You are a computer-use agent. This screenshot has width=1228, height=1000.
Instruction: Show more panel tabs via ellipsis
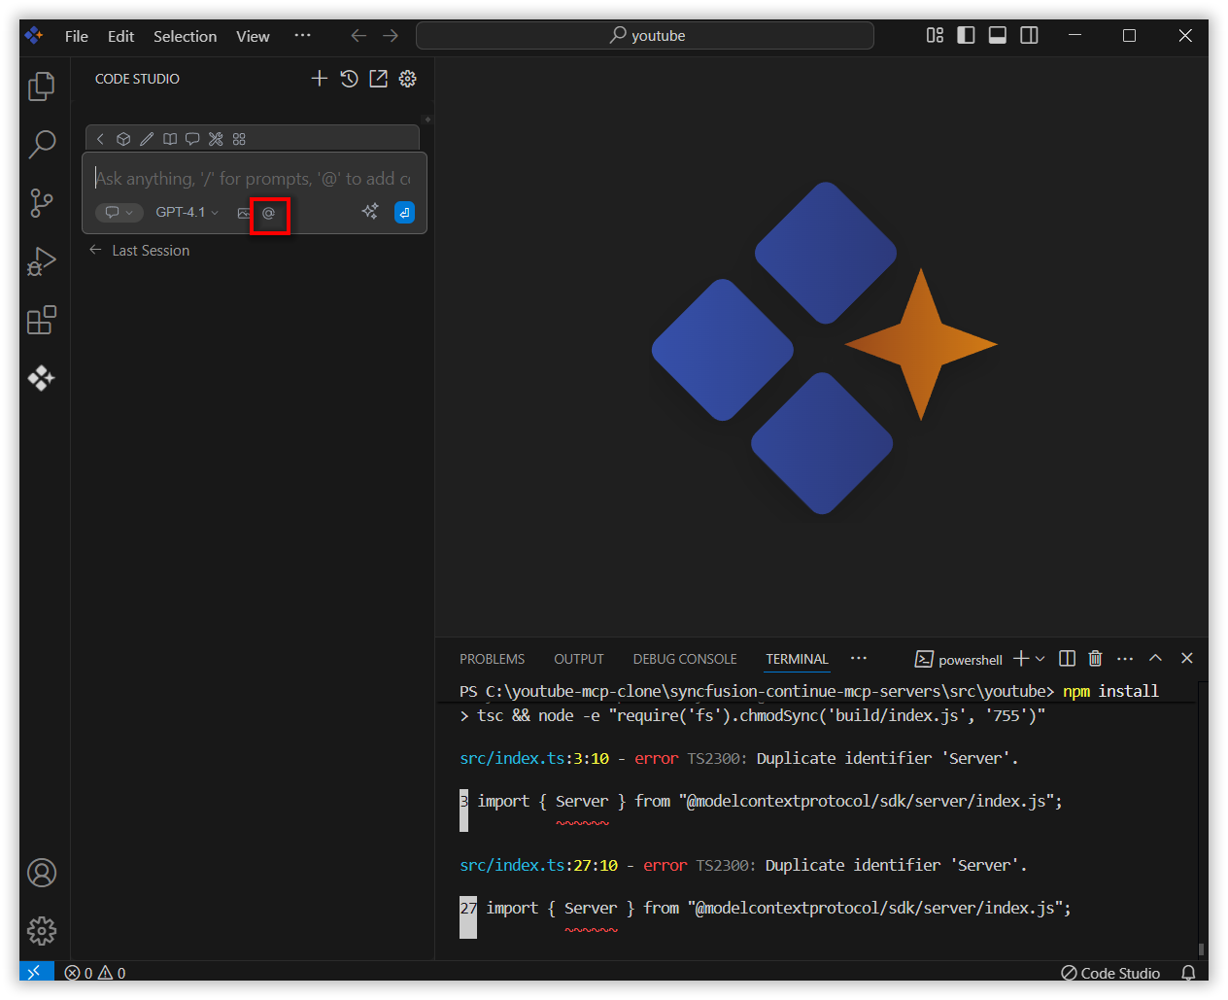(x=859, y=658)
